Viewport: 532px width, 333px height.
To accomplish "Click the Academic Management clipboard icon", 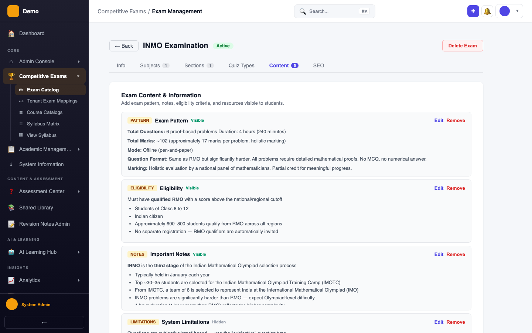I will pos(11,149).
